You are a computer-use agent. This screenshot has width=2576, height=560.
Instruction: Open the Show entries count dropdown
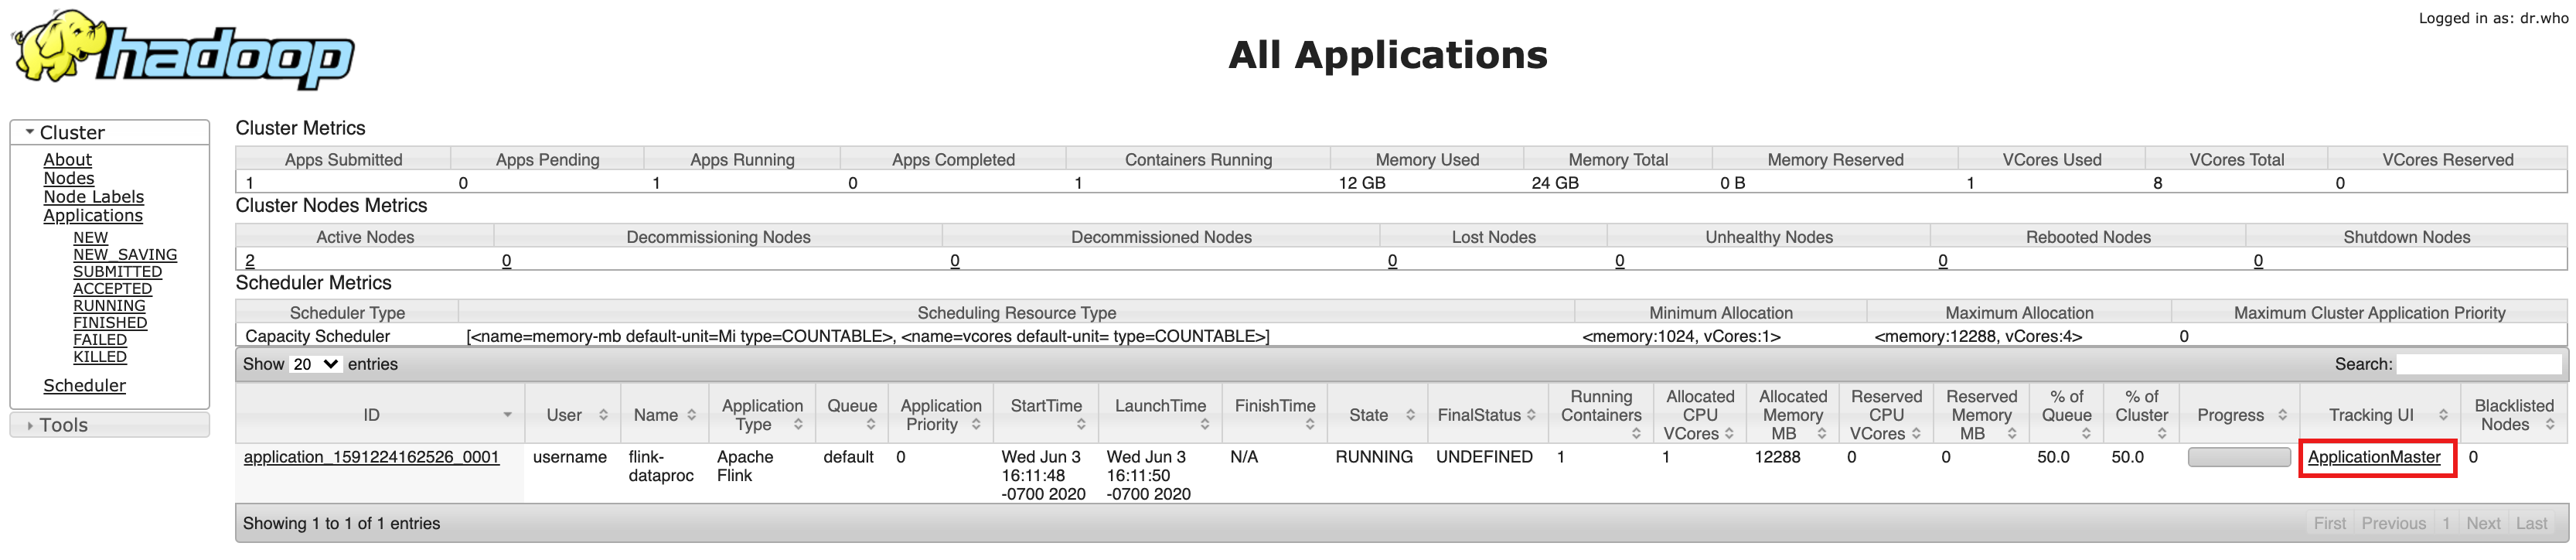click(x=315, y=364)
